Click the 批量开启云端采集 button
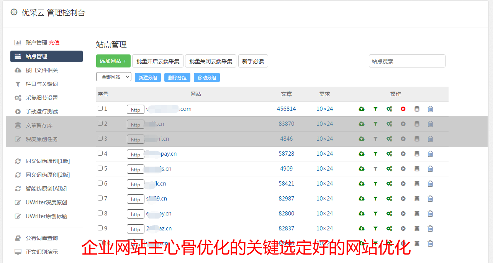493x263 pixels. [158, 61]
